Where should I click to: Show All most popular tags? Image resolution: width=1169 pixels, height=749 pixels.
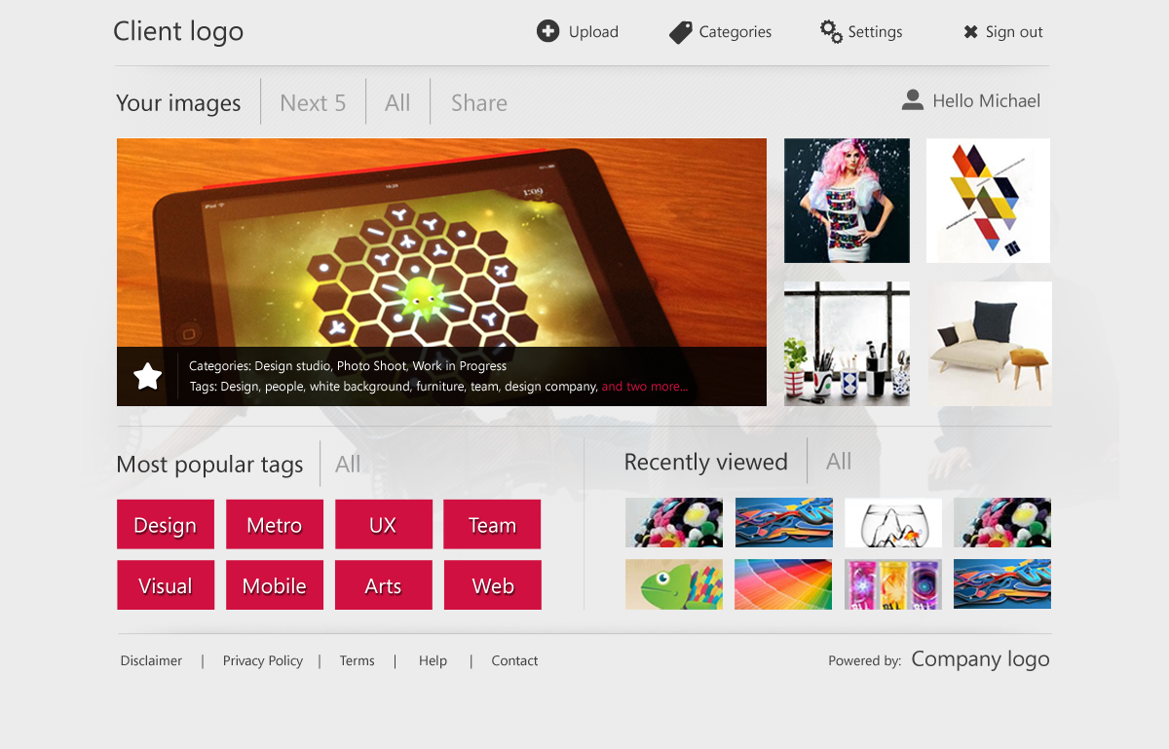coord(348,465)
